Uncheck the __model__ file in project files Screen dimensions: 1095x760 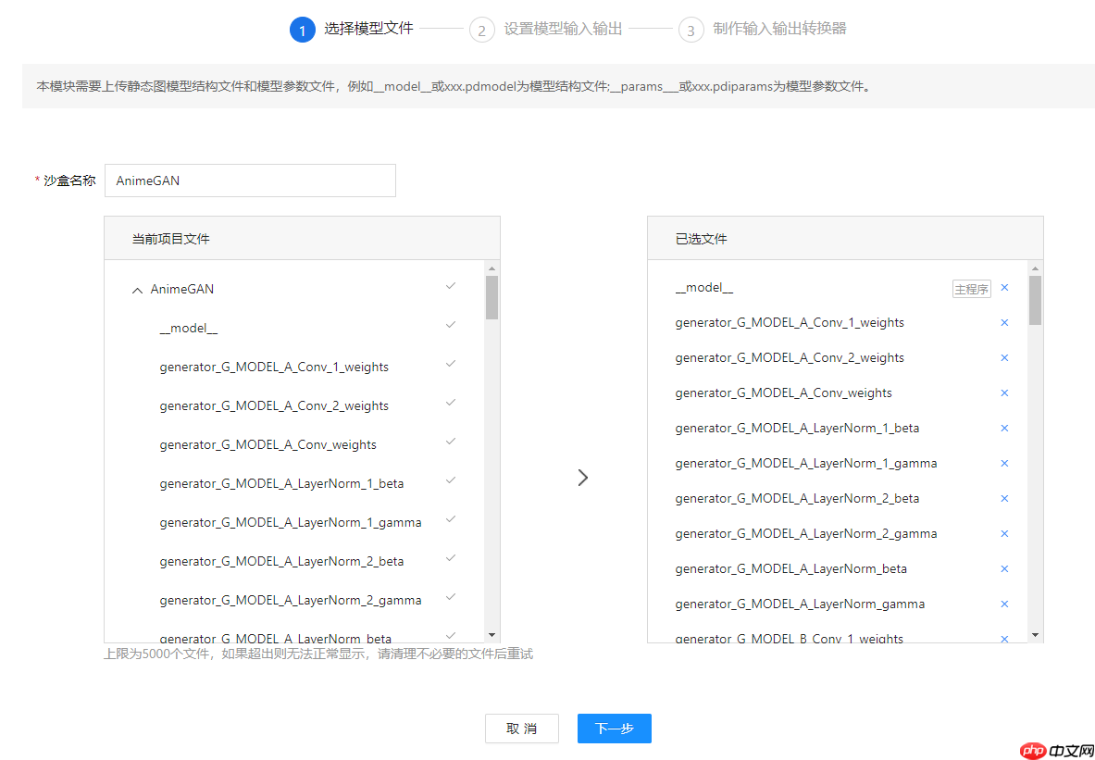click(x=451, y=324)
